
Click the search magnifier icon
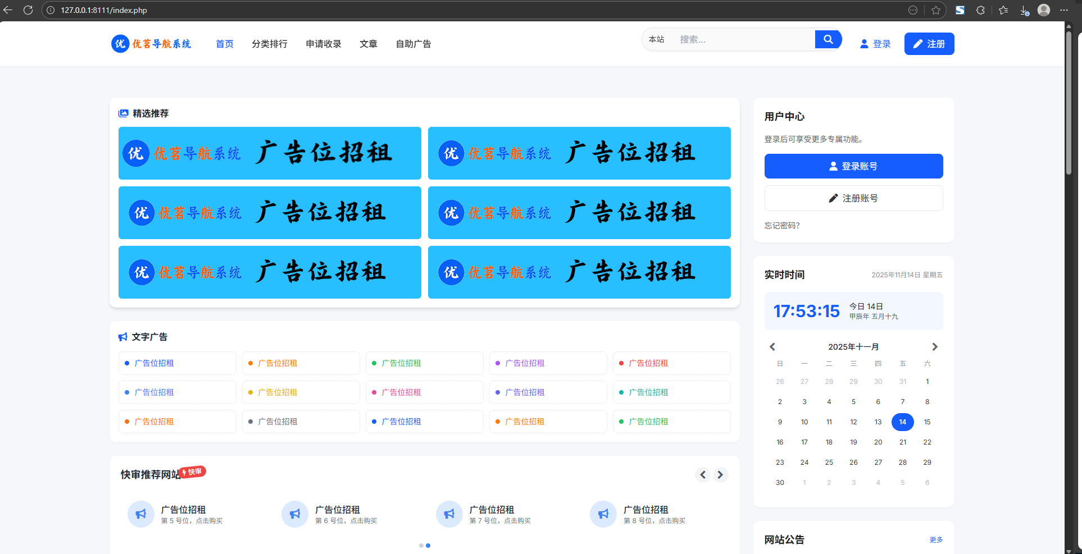tap(828, 39)
